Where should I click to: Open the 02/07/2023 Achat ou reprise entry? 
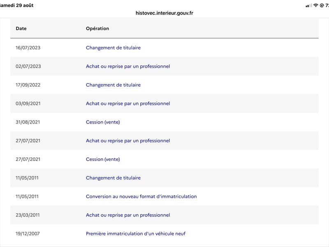click(128, 66)
